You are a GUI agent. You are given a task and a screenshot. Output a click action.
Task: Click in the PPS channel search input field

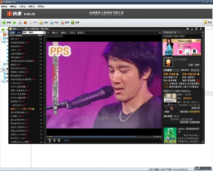[32, 32]
